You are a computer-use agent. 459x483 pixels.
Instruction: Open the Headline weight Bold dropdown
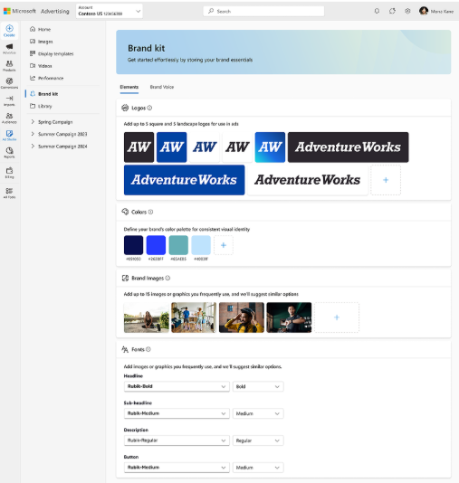(258, 386)
